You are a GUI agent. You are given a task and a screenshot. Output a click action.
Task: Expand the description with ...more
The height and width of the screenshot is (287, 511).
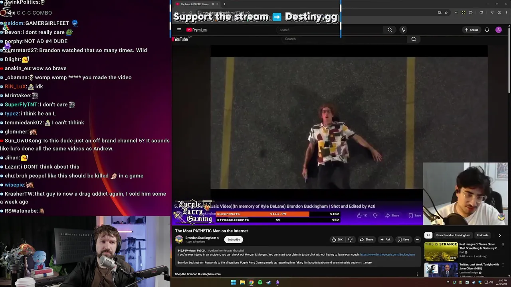pyautogui.click(x=367, y=263)
